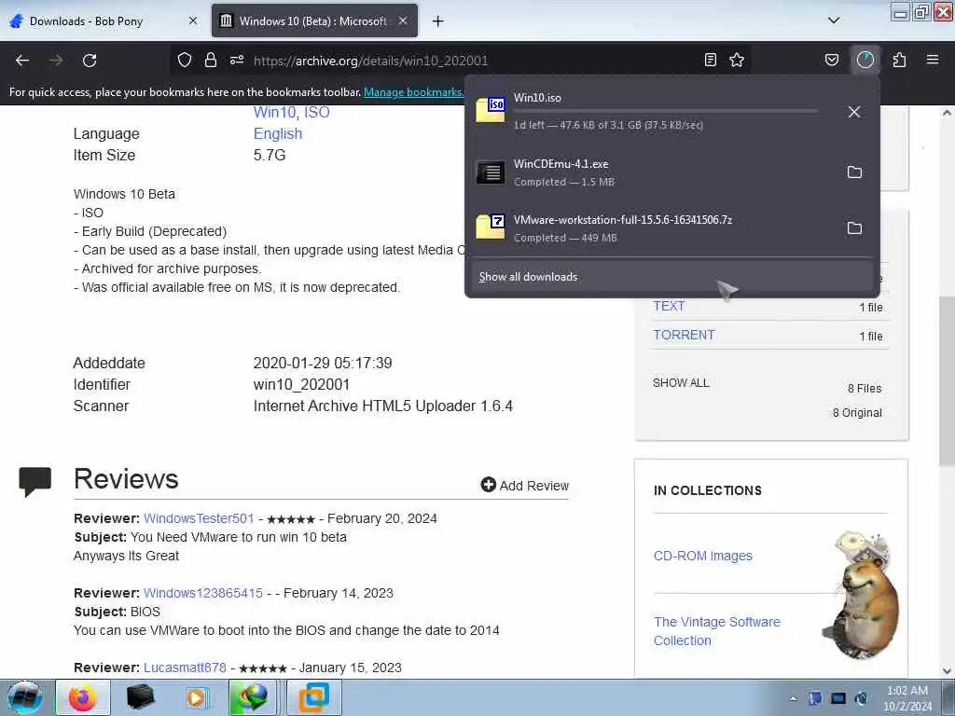The width and height of the screenshot is (955, 716).
Task: Open the black box taskbar app
Action: pos(140,697)
